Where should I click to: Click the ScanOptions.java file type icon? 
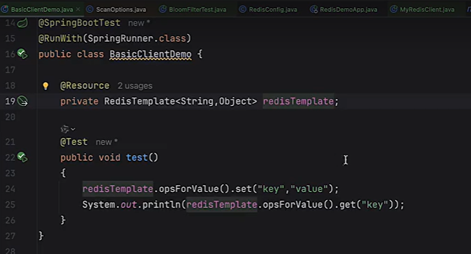click(x=90, y=10)
